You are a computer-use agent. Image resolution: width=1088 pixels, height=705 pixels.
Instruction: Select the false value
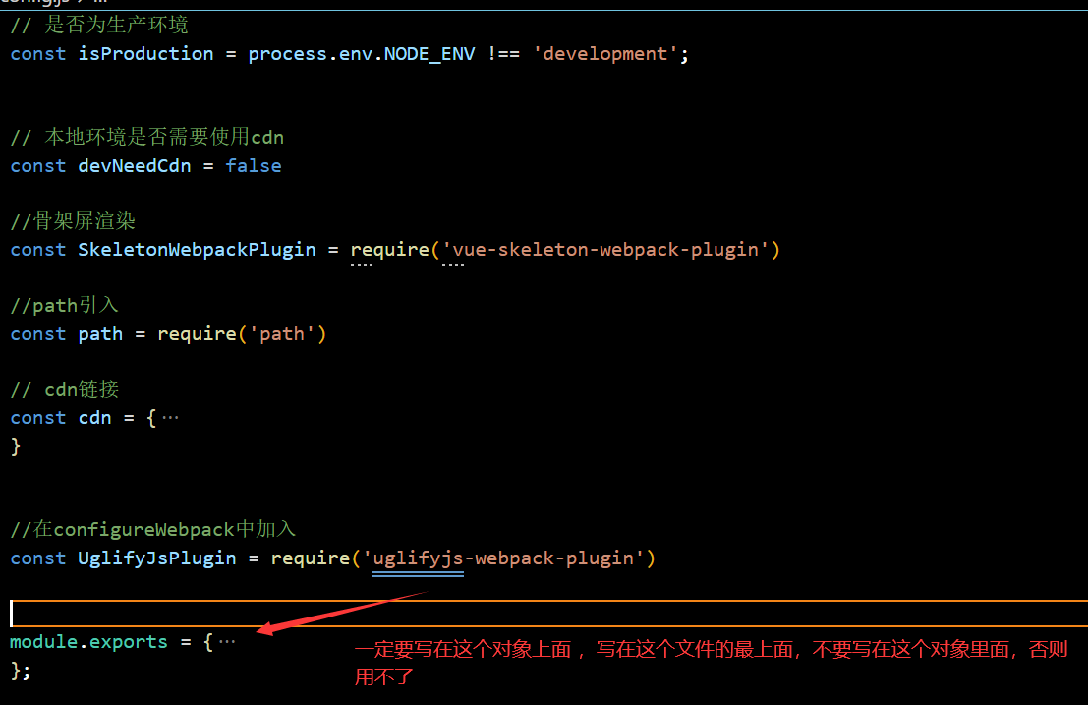tap(254, 166)
